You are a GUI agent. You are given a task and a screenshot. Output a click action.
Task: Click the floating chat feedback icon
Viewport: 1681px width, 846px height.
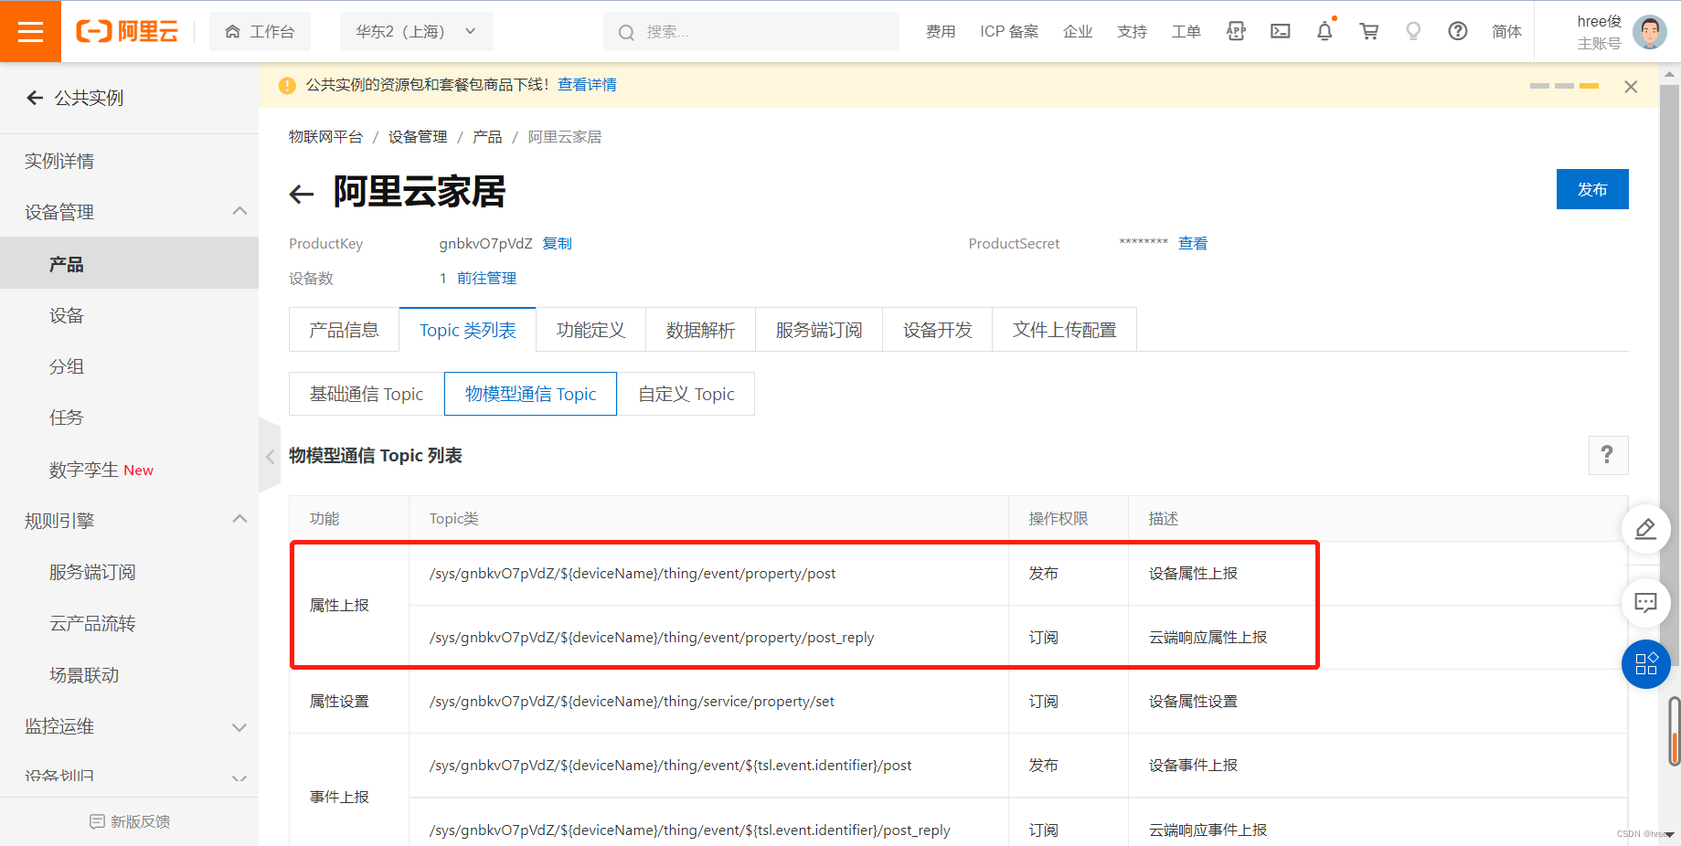1645,602
